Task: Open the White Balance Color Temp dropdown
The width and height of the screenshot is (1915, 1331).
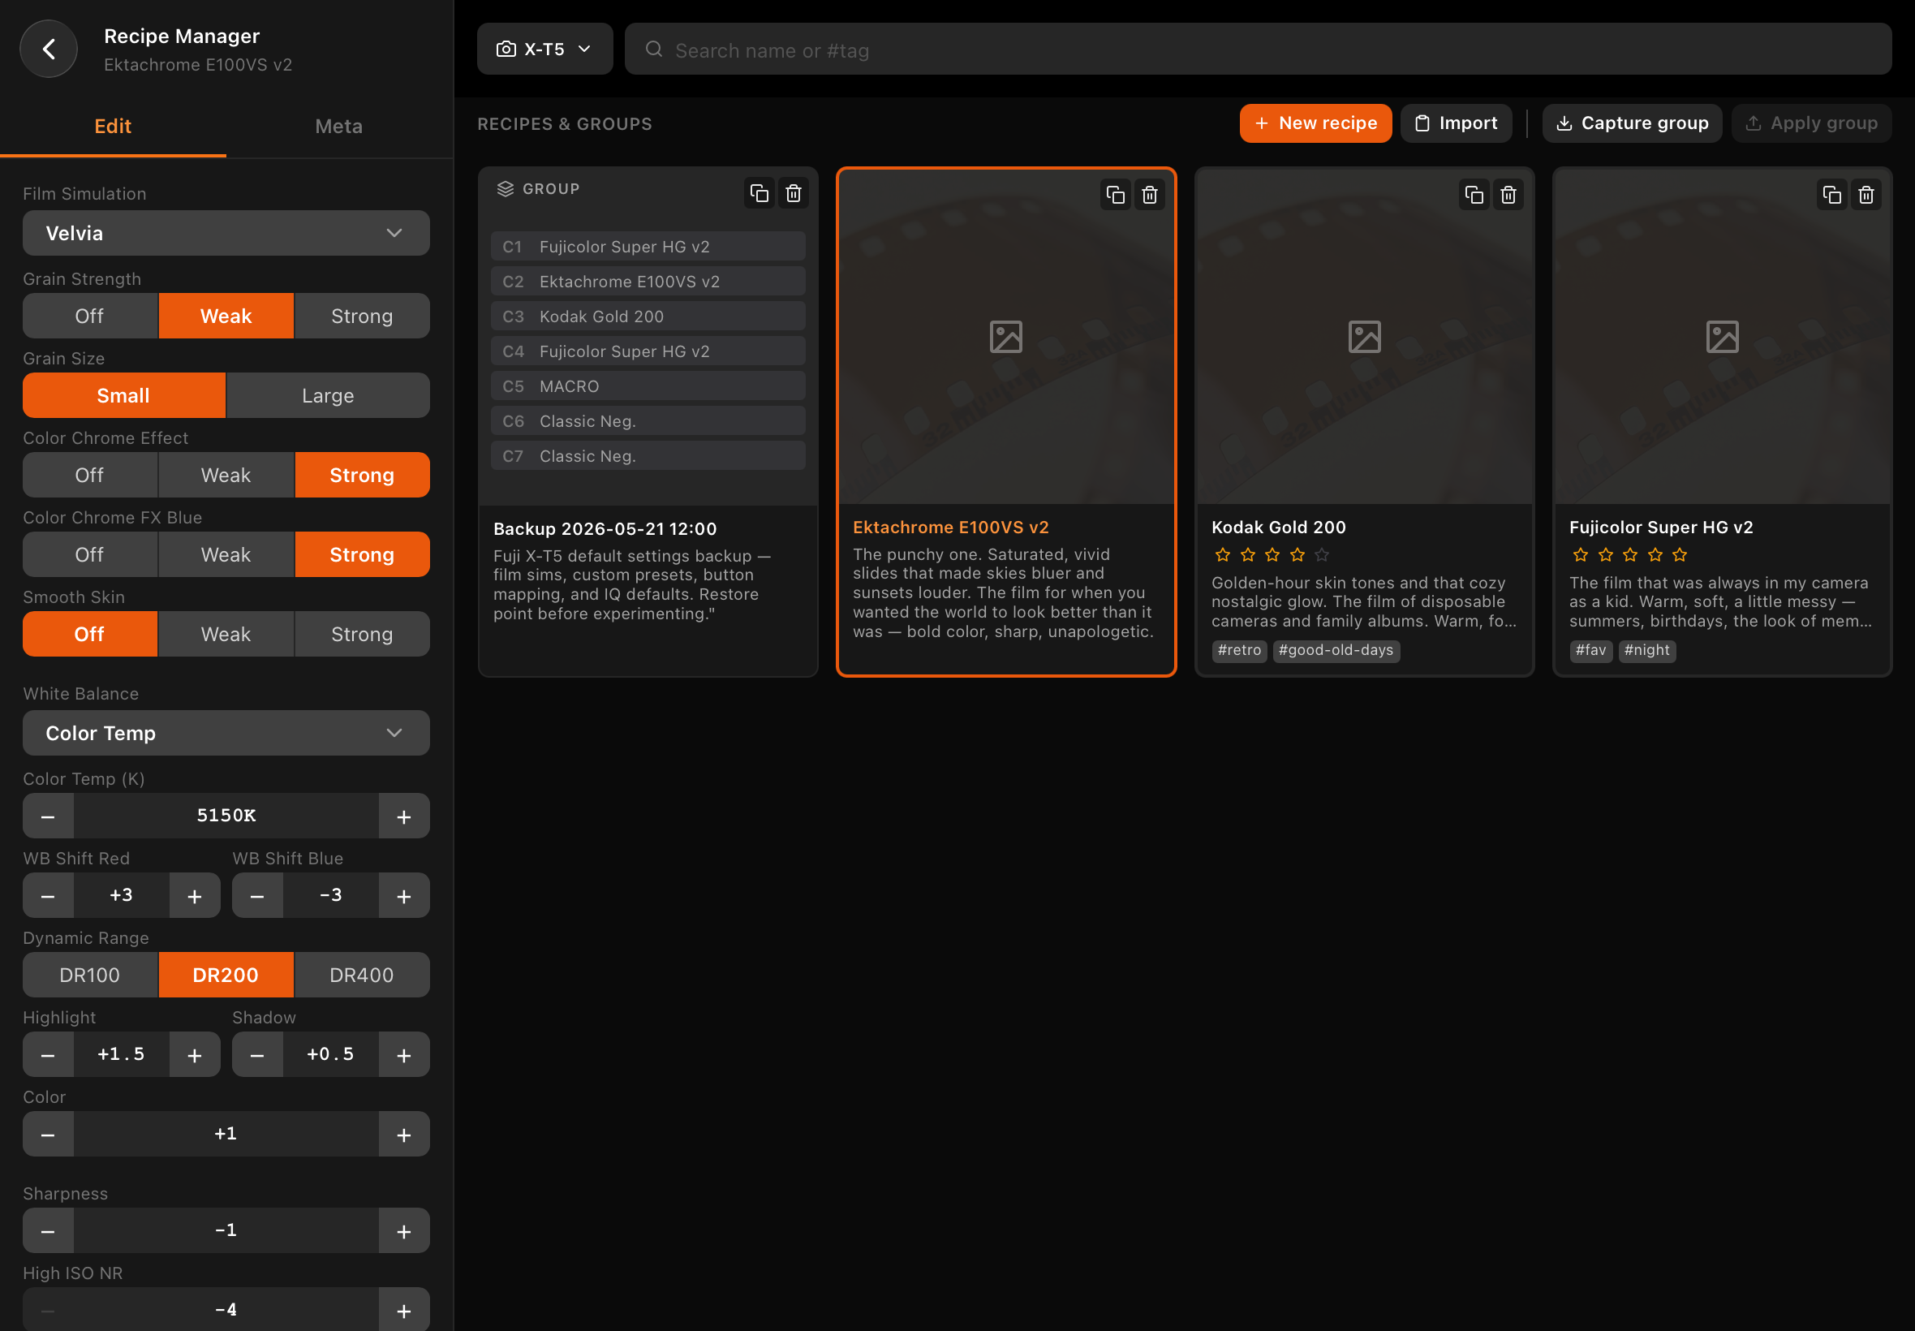Action: [x=226, y=733]
